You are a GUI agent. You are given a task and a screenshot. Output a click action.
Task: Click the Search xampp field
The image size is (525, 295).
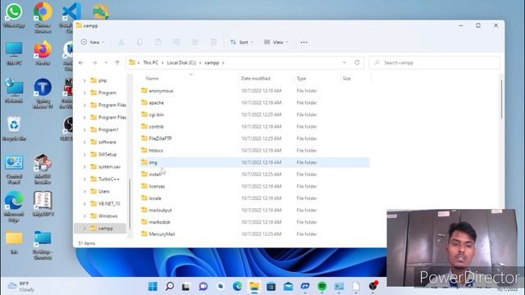coord(434,62)
